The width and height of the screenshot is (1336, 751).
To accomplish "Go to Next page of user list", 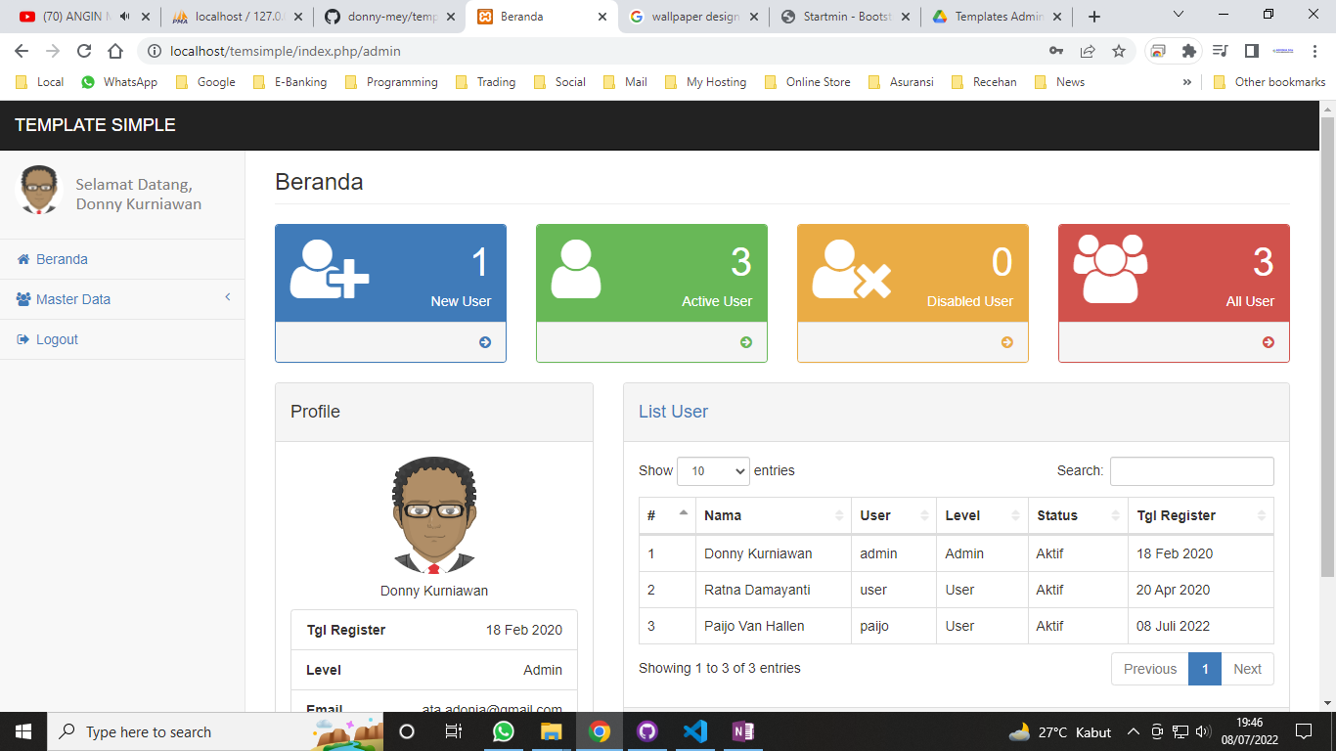I will tap(1247, 669).
